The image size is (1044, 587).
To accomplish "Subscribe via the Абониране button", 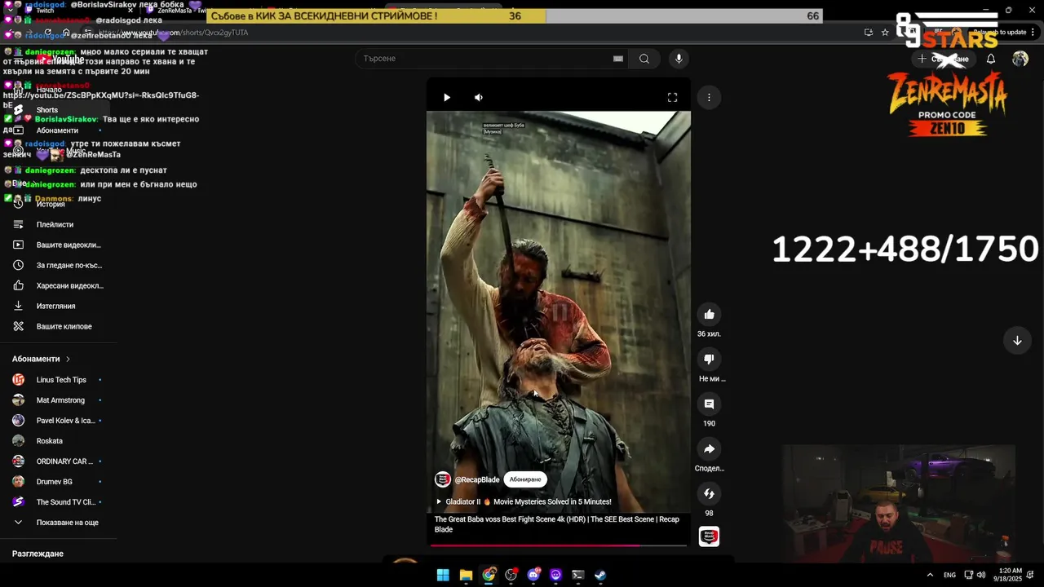I will point(525,479).
